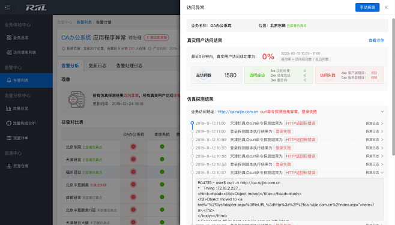Viewport: 395px width, 225px height.
Task: Click red status dot for 北京东院 row
Action: pos(133,146)
